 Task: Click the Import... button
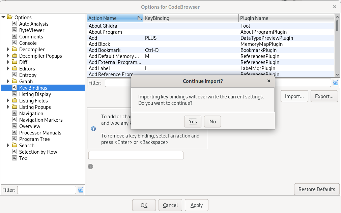(x=294, y=96)
